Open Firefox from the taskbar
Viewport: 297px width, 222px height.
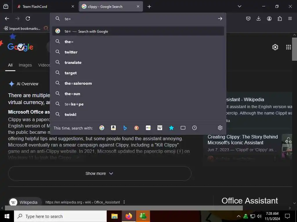click(x=129, y=216)
